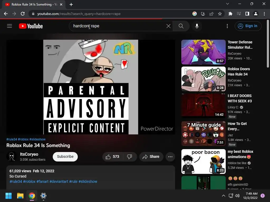This screenshot has width=270, height=202.
Task: Open the Windows Start menu
Action: (x=8, y=196)
